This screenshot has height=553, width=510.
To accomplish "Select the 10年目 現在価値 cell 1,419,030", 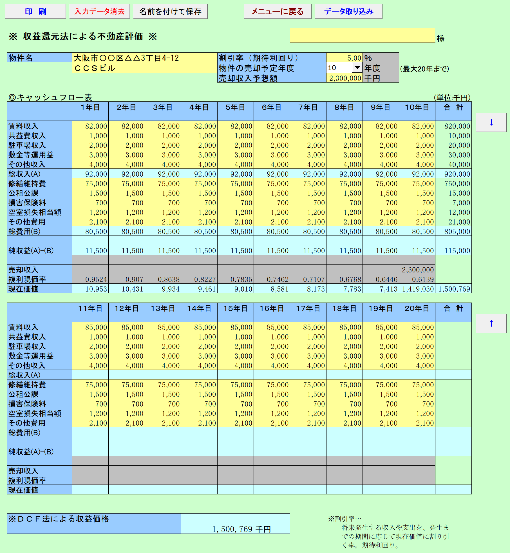I will coord(417,289).
